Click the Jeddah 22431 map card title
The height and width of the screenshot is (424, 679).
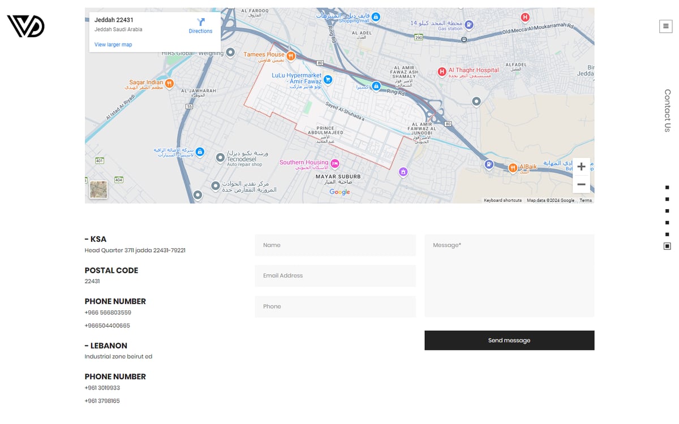[114, 20]
